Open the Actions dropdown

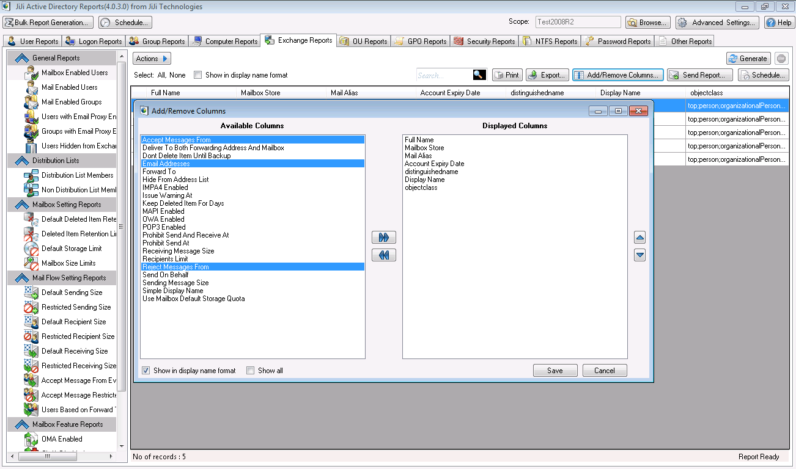point(152,59)
